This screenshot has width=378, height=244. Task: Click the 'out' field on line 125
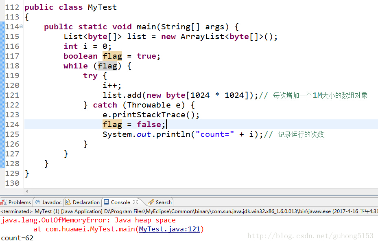[x=144, y=134]
